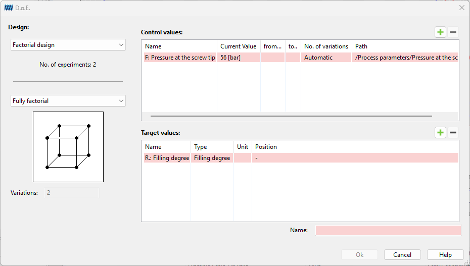Open the Factorial design dropdown

68,45
